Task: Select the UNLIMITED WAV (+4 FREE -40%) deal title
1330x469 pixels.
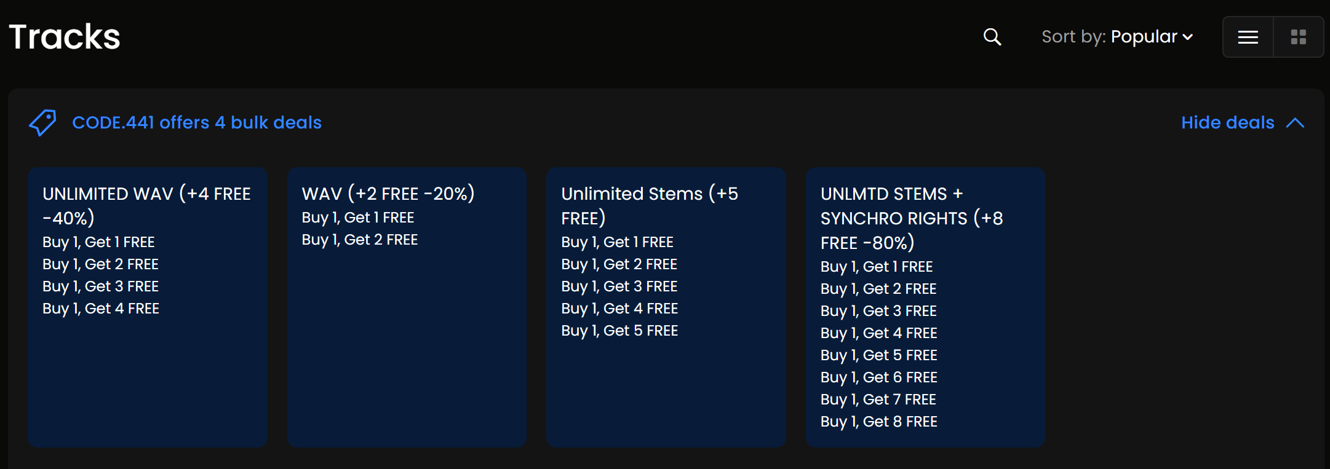Action: pyautogui.click(x=146, y=205)
